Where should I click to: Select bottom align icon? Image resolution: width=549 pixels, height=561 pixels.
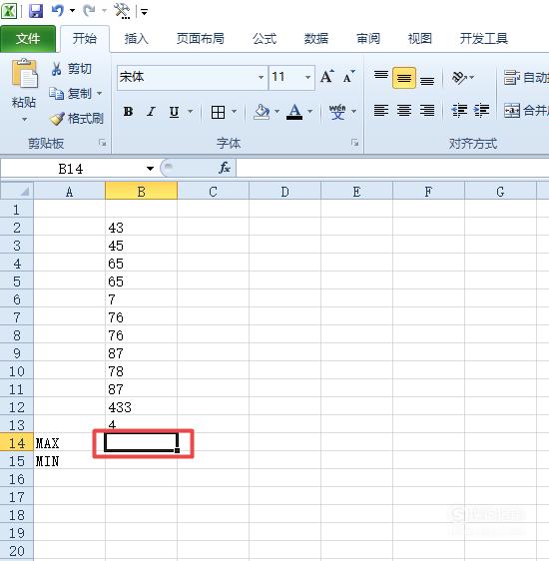pyautogui.click(x=427, y=80)
